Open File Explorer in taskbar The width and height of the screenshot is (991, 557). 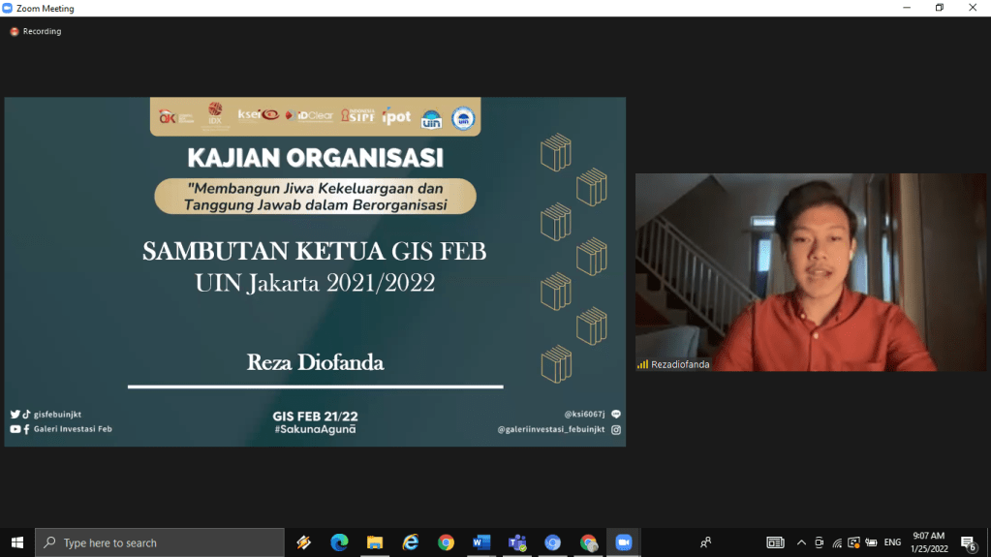point(375,542)
